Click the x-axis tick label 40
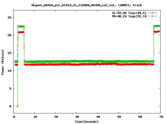This screenshot has width=166, height=124. [98, 117]
